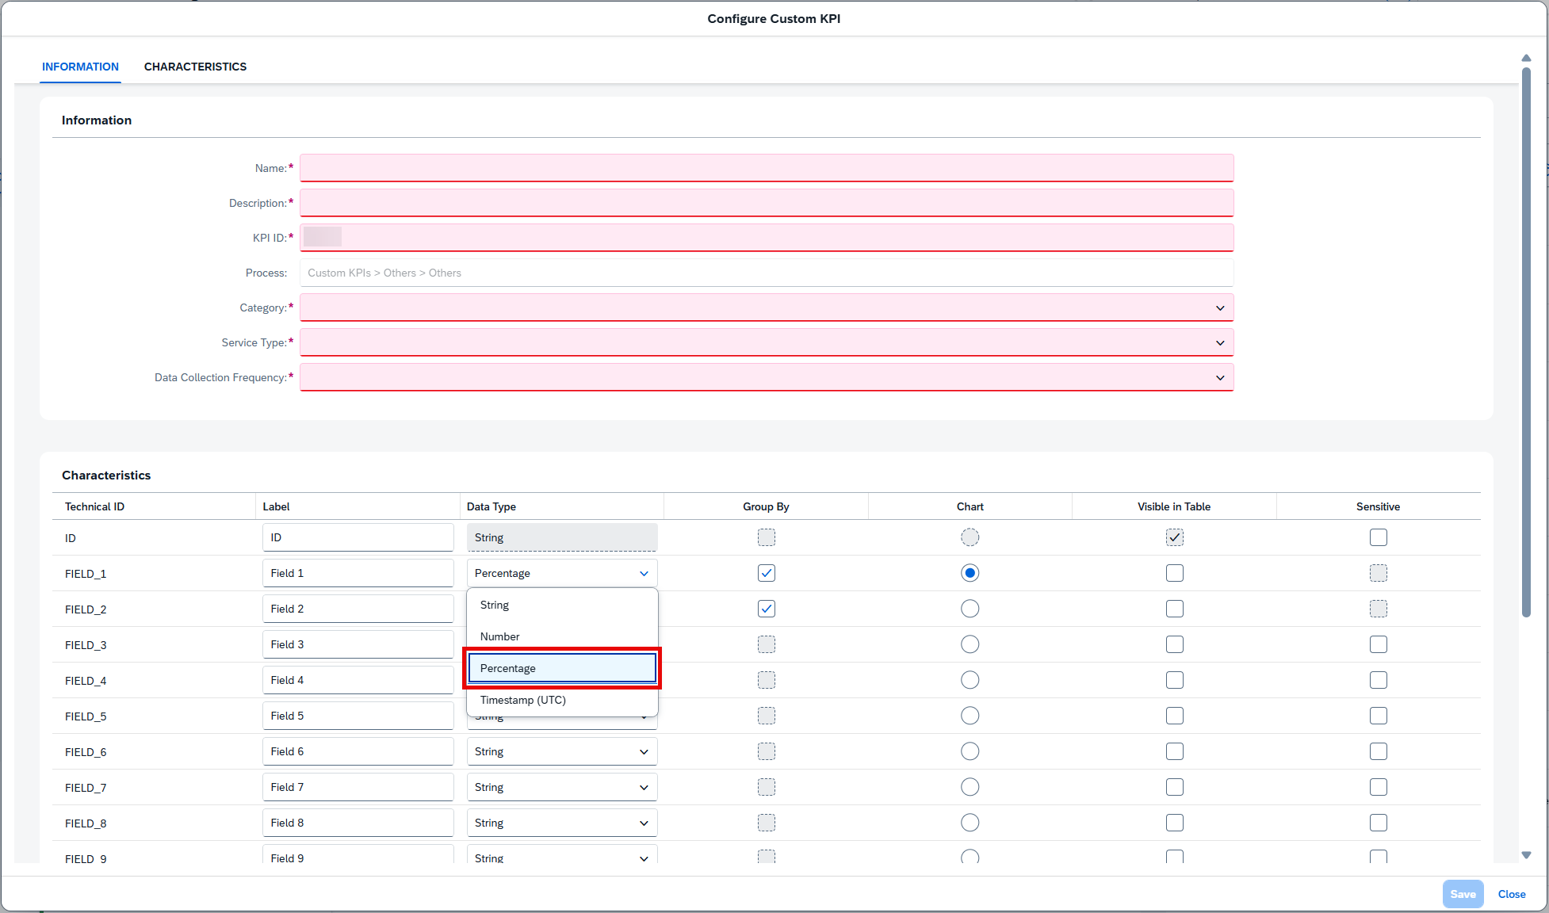Edit the Field 5 label input

358,716
